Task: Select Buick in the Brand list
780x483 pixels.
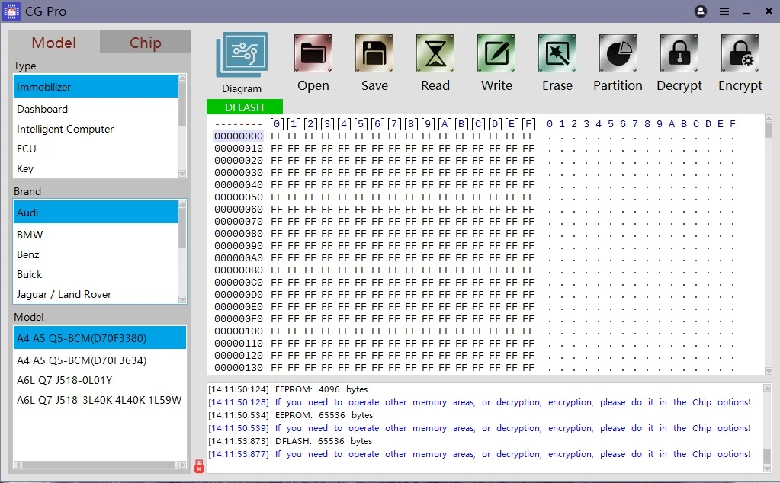Action: (95, 274)
